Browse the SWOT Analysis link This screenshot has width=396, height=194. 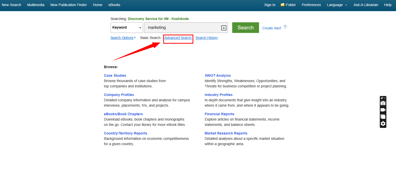217,75
